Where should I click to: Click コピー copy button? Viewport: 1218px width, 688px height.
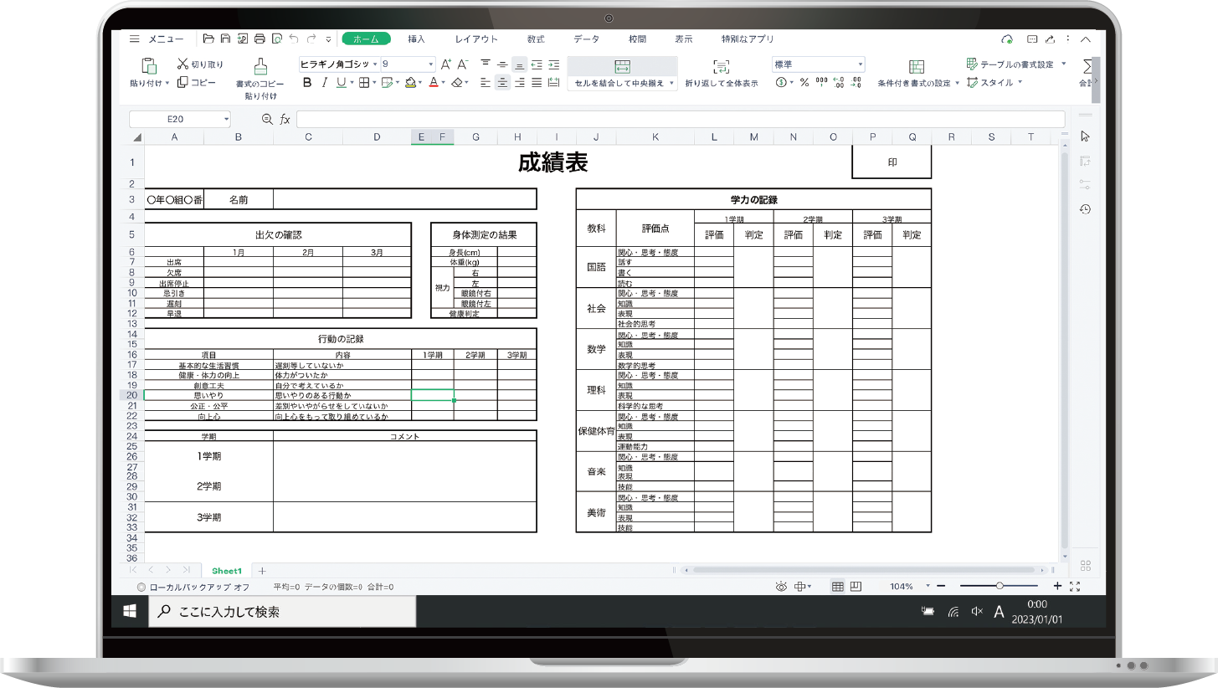click(x=196, y=83)
